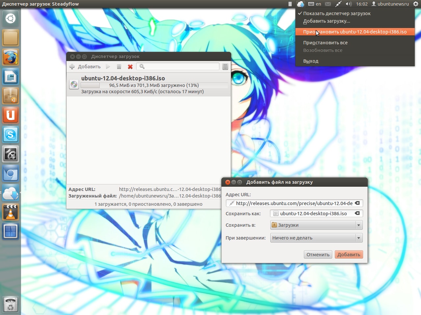This screenshot has height=315, width=421.
Task: Remove download with red X icon
Action: coord(130,67)
